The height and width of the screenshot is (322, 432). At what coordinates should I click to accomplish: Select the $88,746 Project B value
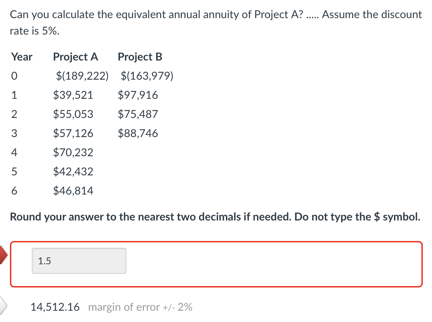click(138, 133)
